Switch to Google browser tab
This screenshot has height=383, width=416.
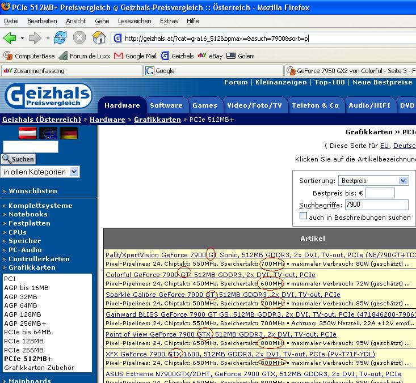213,71
